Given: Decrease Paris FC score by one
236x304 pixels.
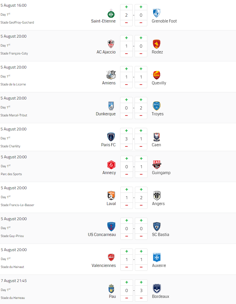Looking at the screenshot, I should click(126, 147).
